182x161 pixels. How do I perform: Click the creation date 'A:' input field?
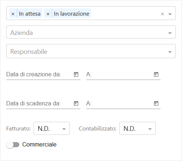coord(119,75)
